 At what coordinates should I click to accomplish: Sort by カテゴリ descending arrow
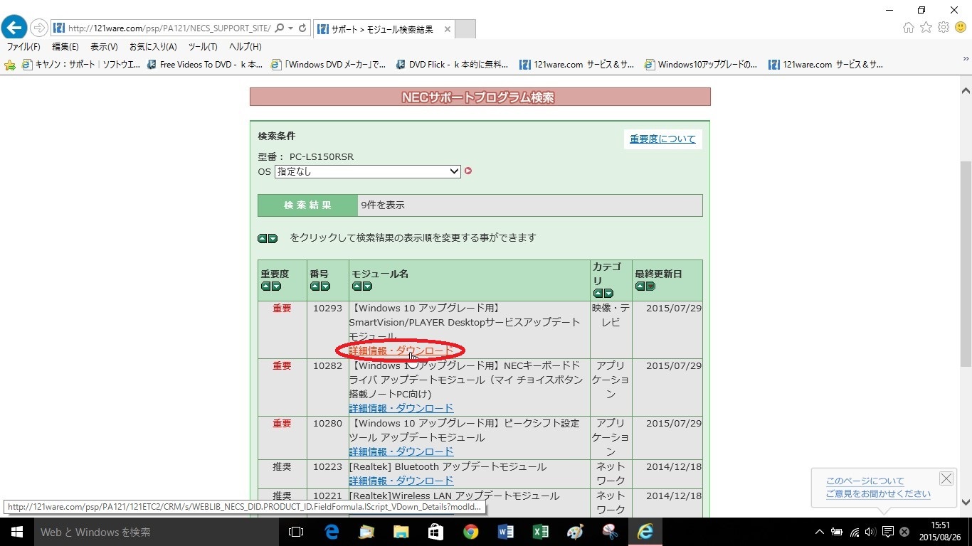point(608,294)
